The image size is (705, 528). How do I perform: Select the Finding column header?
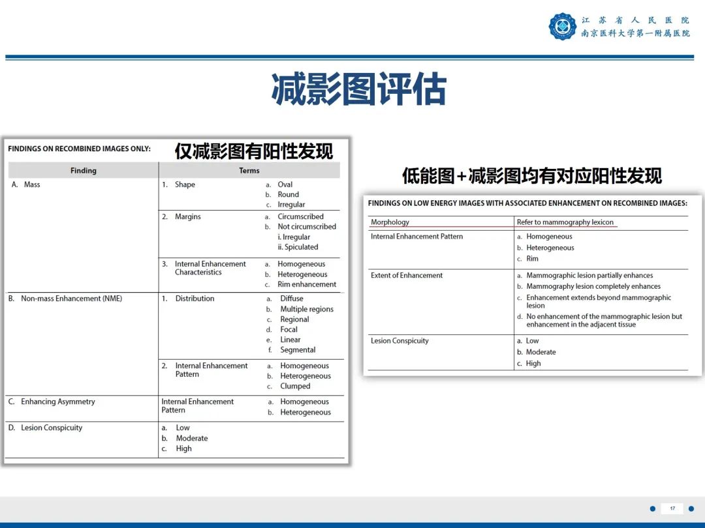(x=82, y=170)
